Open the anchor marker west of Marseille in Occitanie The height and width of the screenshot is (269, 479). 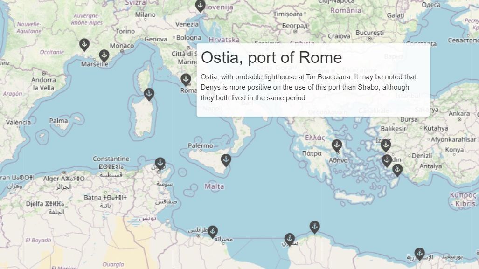(x=84, y=45)
